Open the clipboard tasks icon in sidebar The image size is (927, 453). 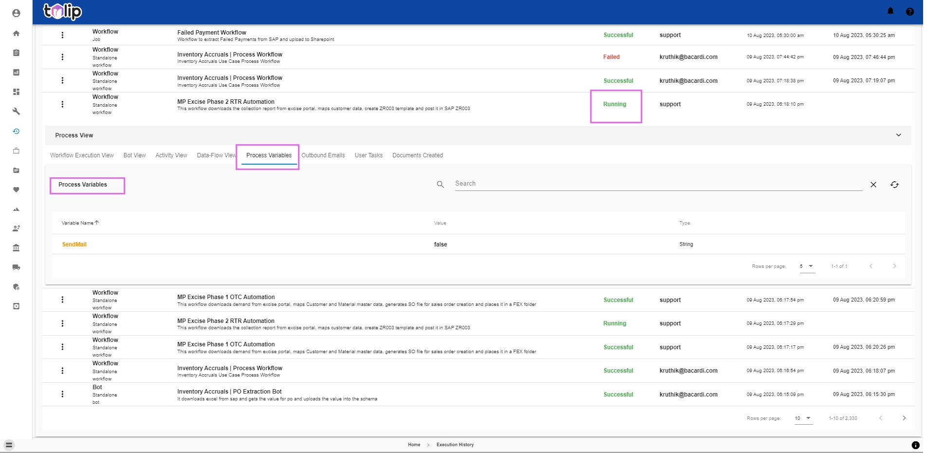pyautogui.click(x=16, y=53)
